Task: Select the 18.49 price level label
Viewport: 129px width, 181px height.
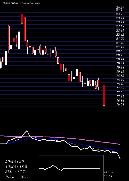Action: click(120, 80)
